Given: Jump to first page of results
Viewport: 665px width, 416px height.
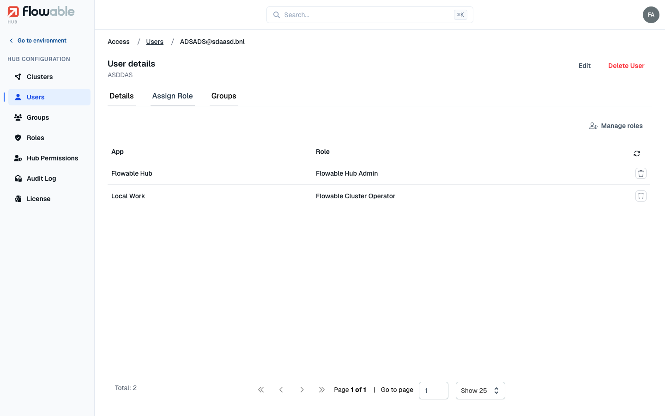Looking at the screenshot, I should [x=261, y=390].
